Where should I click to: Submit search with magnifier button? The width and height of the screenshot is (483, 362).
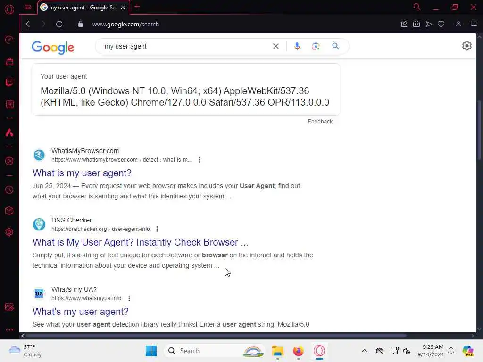tap(335, 46)
